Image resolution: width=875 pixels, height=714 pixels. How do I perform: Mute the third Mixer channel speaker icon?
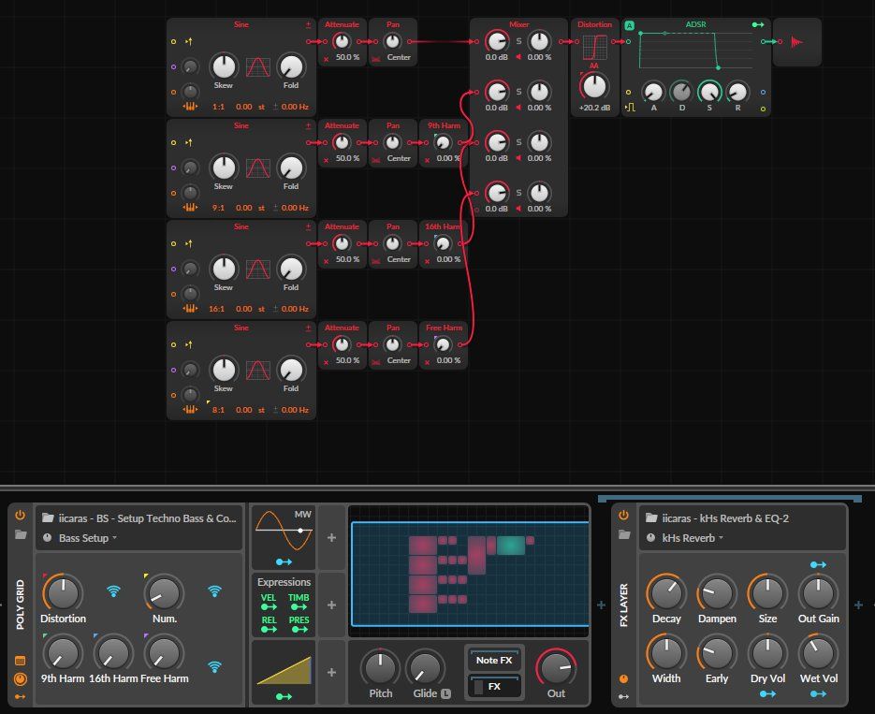518,158
